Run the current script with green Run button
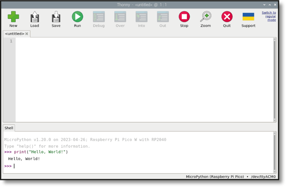 pyautogui.click(x=77, y=17)
